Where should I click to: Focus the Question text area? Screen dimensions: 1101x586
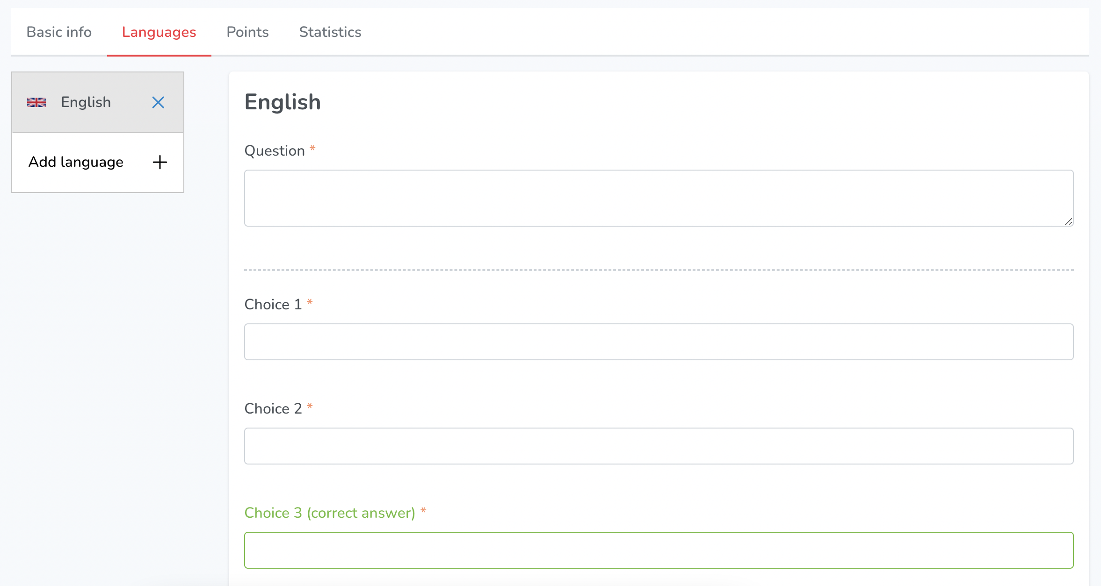point(659,198)
